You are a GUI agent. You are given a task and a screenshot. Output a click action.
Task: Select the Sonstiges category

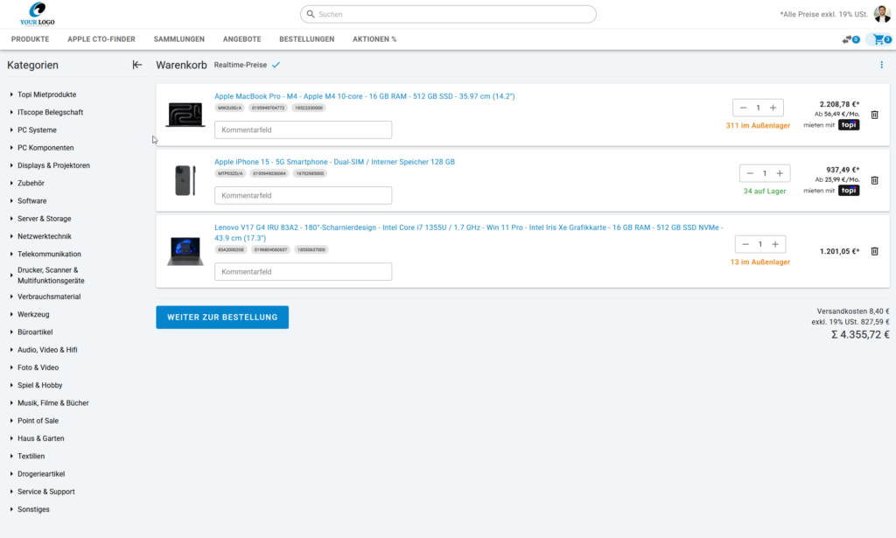[33, 509]
